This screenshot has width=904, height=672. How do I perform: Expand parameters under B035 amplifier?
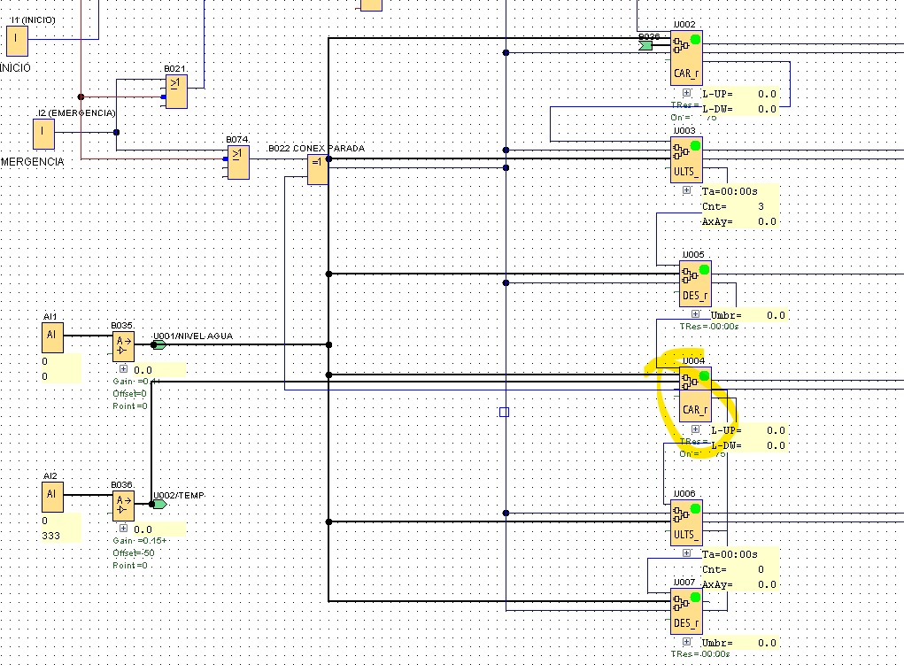pyautogui.click(x=122, y=368)
